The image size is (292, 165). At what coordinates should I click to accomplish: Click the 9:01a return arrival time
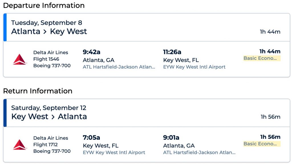pos(171,138)
